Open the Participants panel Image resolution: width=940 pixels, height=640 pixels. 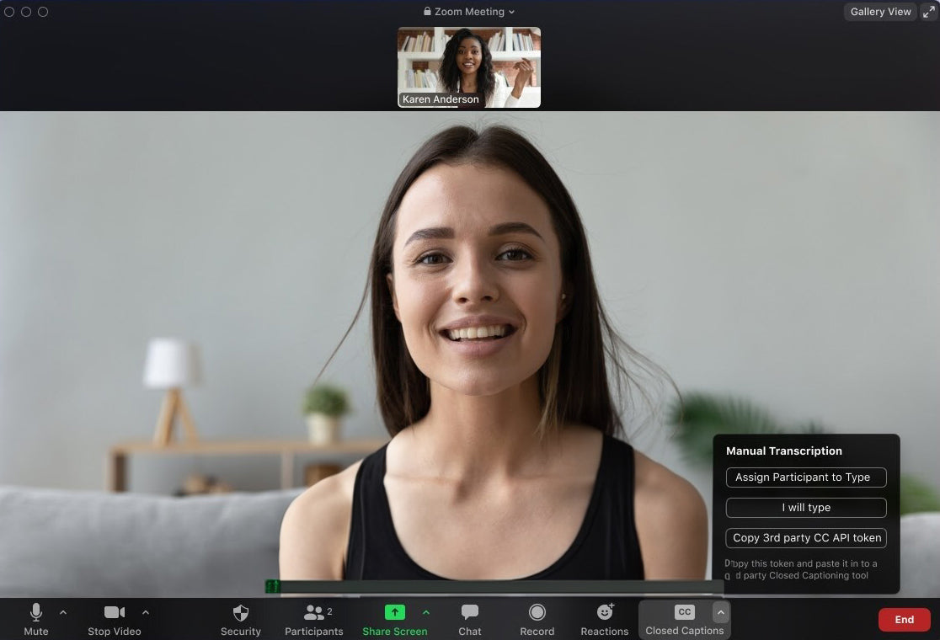(313, 613)
